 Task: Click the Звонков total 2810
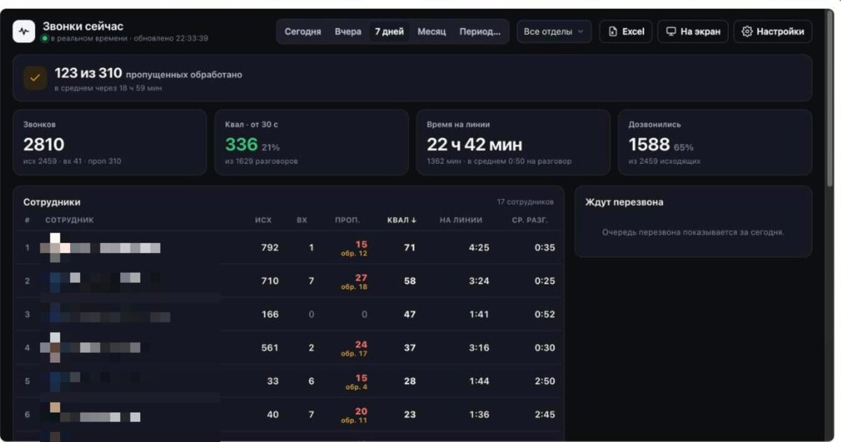click(43, 145)
